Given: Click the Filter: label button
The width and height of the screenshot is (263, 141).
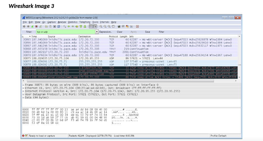Looking at the screenshot, I should pos(29,32).
